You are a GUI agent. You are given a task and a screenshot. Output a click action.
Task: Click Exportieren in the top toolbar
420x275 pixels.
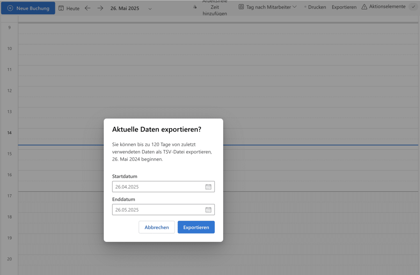click(344, 7)
